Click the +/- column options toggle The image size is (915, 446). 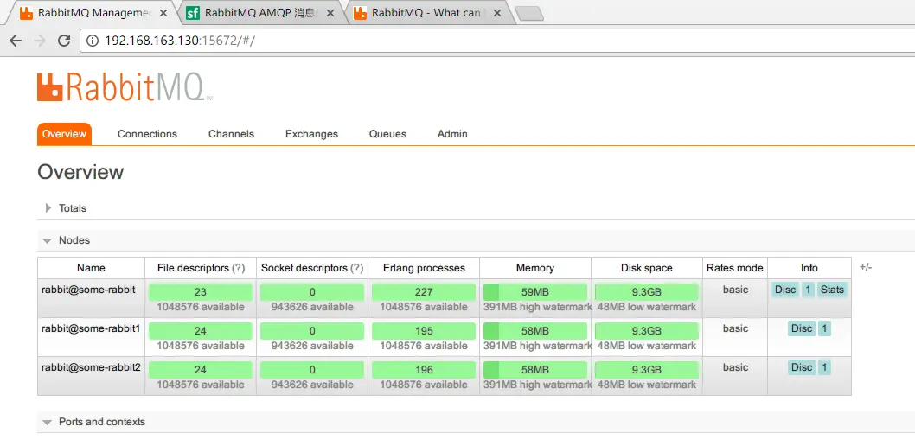click(x=866, y=268)
